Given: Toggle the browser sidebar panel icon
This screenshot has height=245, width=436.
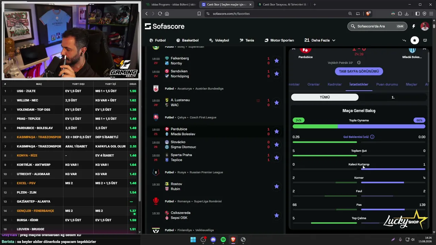Looking at the screenshot, I should [418, 14].
